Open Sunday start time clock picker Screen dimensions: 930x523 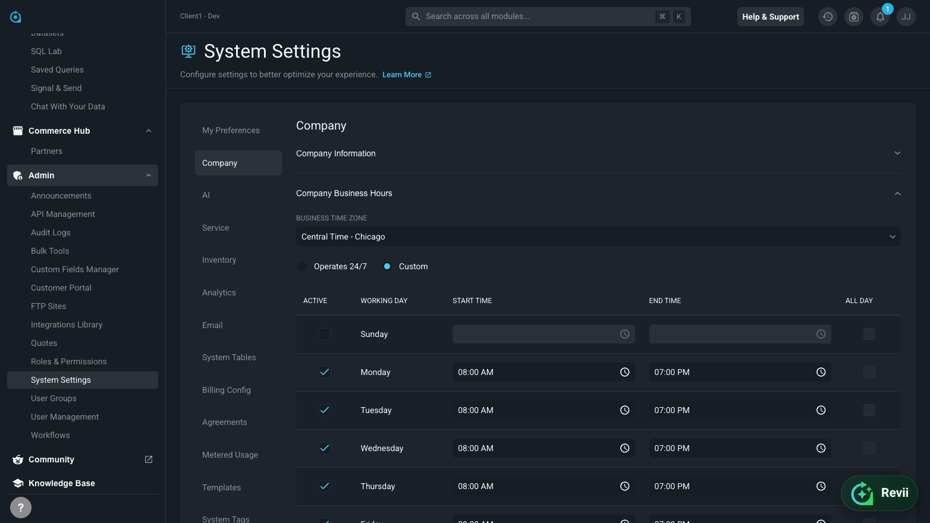coord(625,334)
